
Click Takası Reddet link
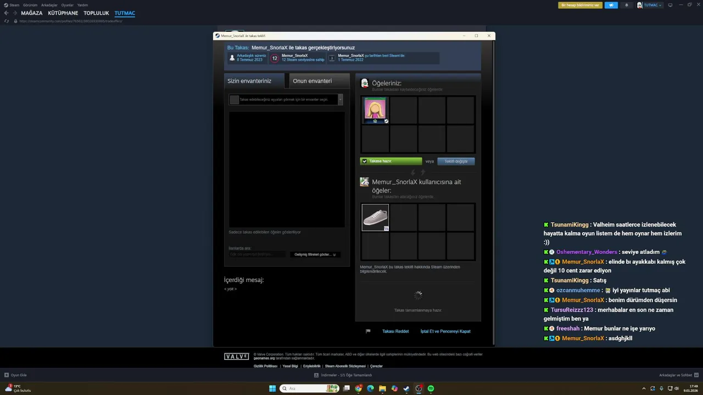[x=395, y=331]
